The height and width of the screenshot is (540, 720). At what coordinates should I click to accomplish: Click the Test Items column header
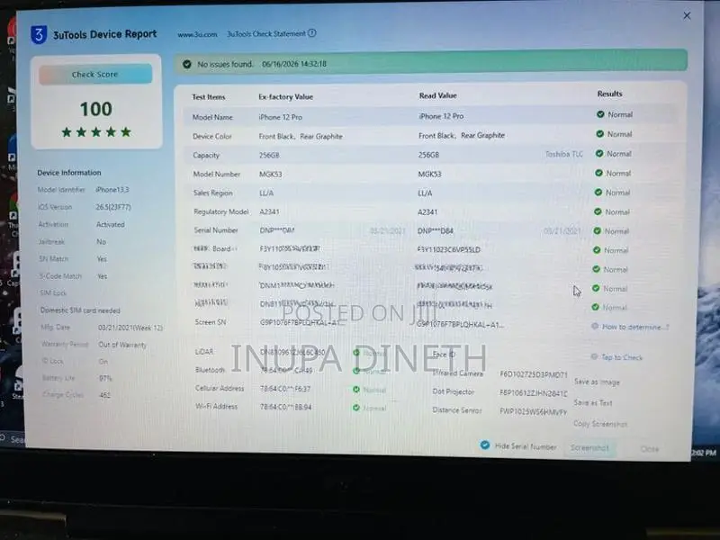pyautogui.click(x=209, y=97)
